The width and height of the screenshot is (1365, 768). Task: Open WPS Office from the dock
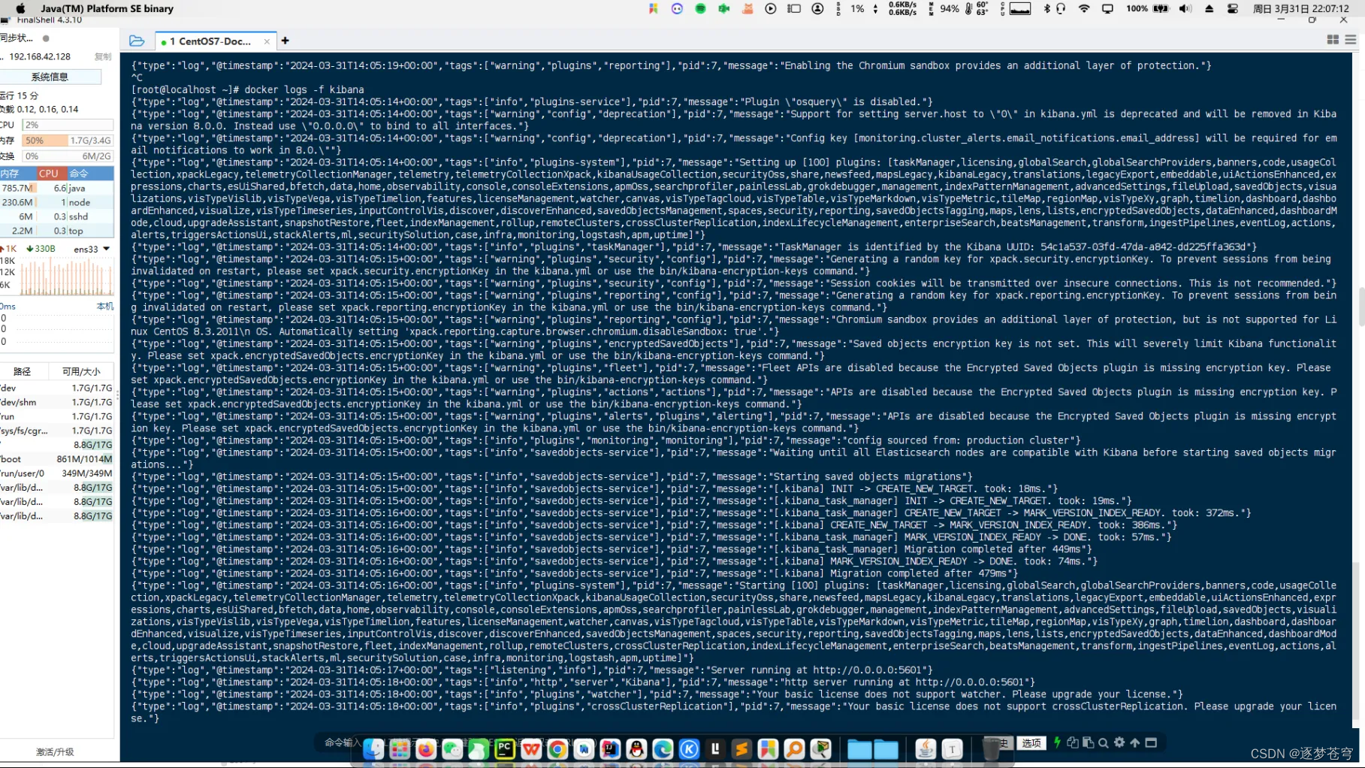click(x=531, y=748)
